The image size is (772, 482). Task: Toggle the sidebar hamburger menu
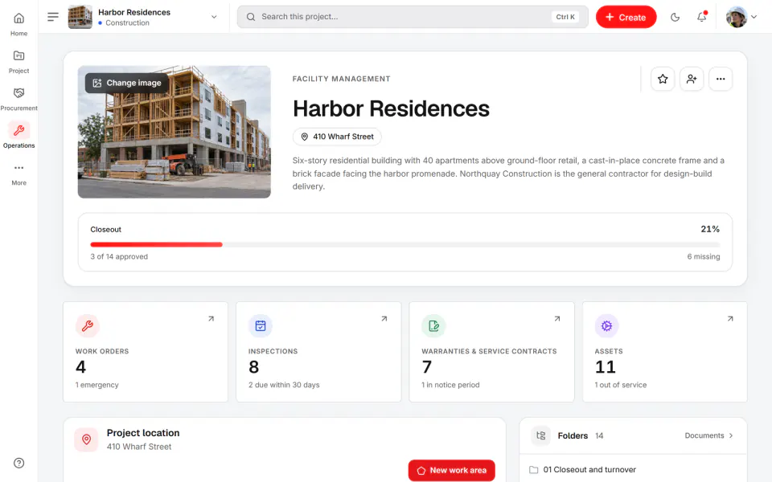click(53, 17)
